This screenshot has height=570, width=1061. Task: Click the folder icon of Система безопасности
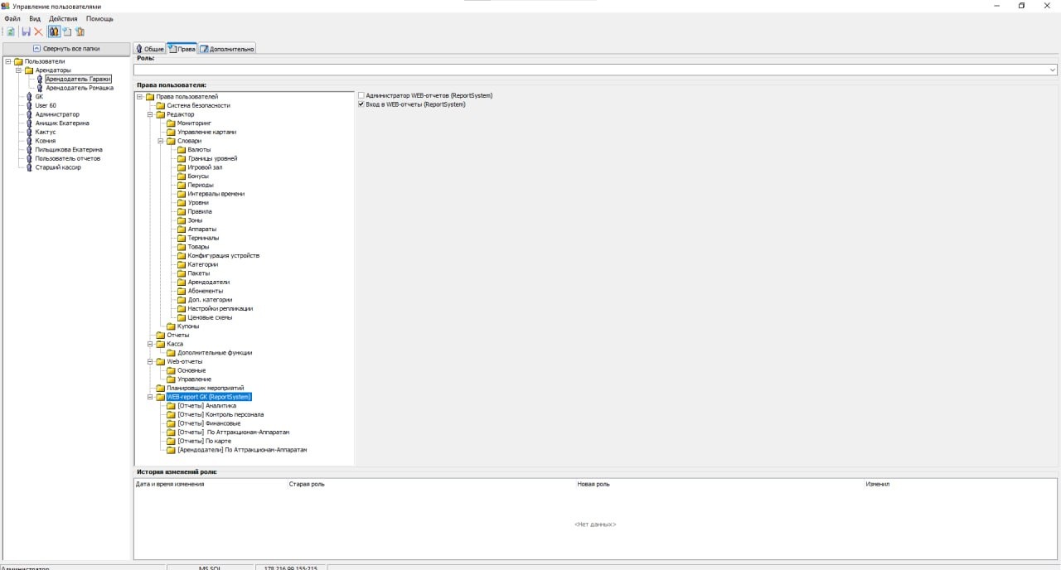pos(161,105)
